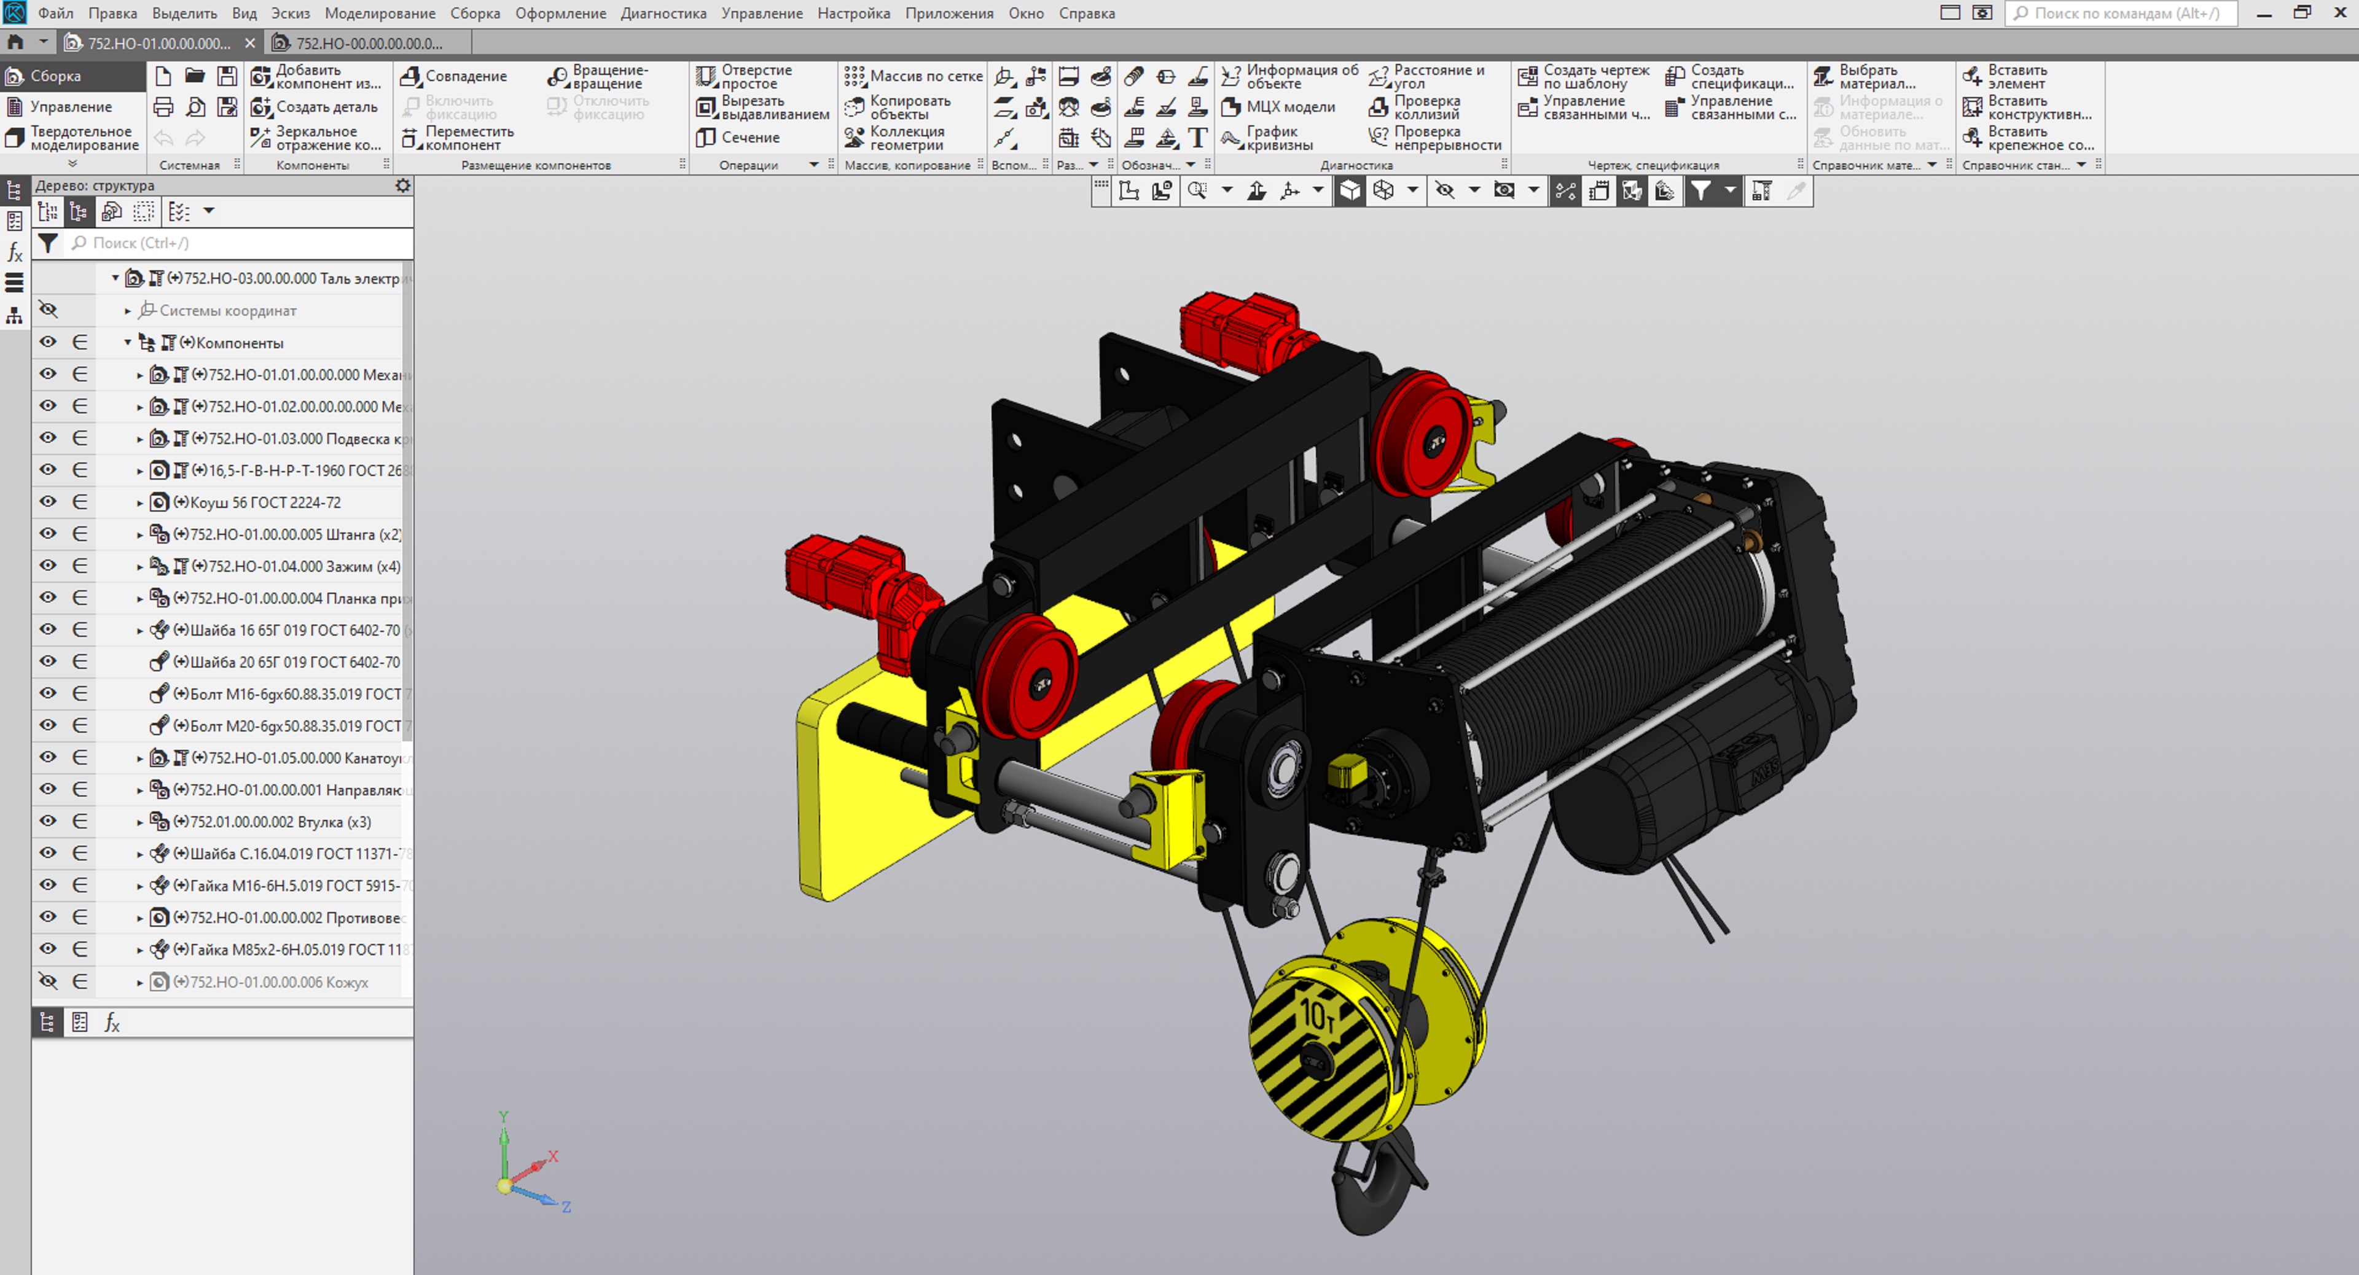Show the hidden Кожух component
2359x1275 pixels.
pos(48,981)
